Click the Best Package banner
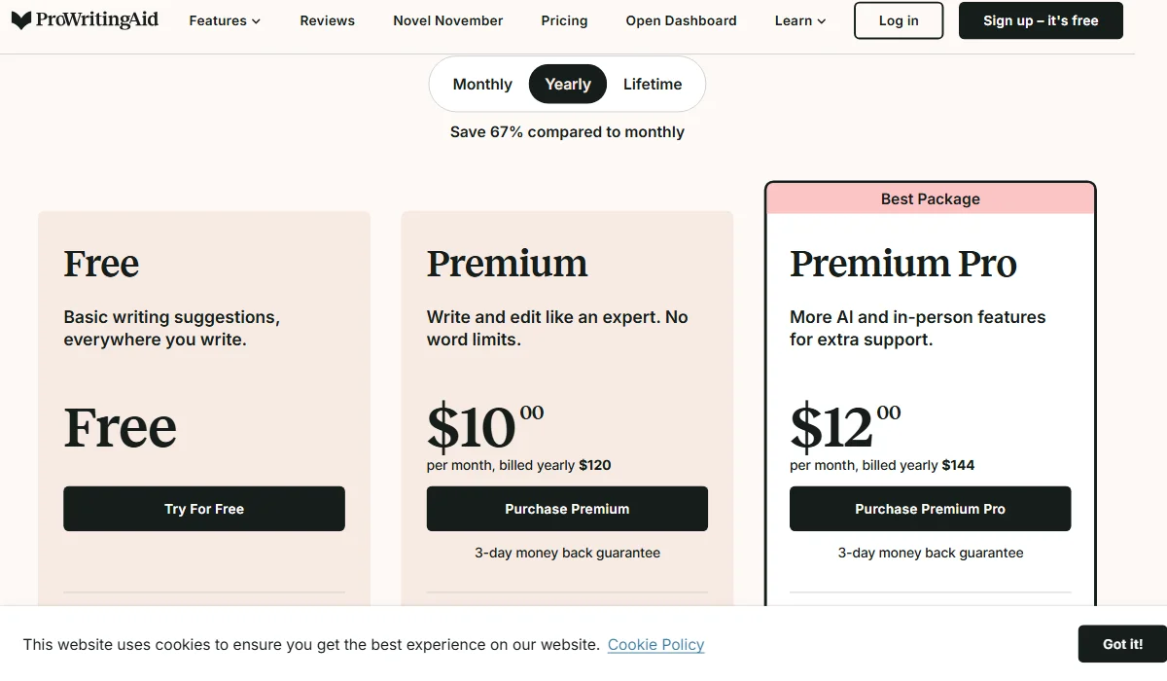The width and height of the screenshot is (1167, 681). [930, 198]
